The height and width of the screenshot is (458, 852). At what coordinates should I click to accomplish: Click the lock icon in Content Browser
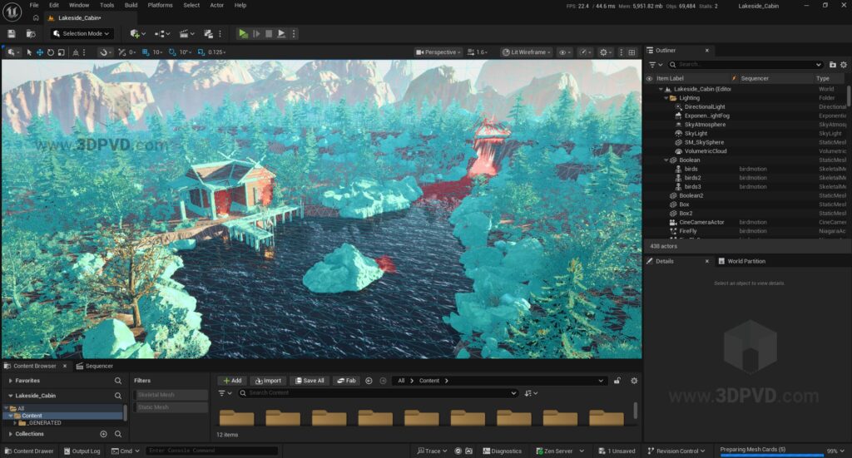[x=617, y=381]
